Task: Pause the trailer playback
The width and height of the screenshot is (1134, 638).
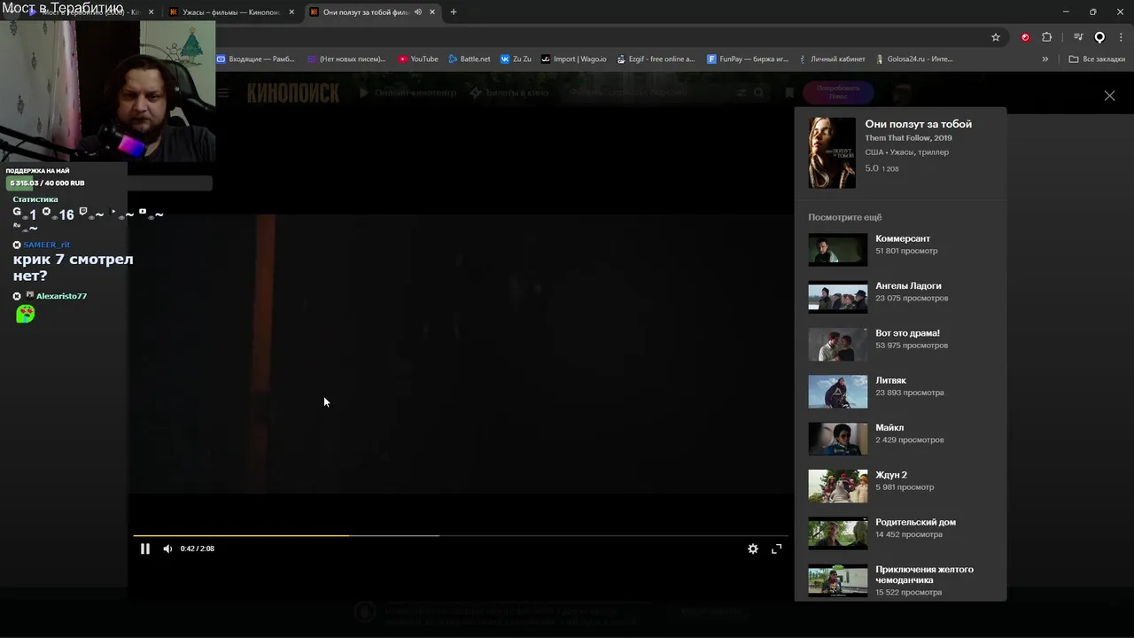Action: (145, 549)
